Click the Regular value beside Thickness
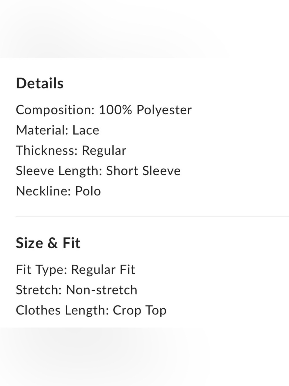The width and height of the screenshot is (289, 386). click(104, 151)
